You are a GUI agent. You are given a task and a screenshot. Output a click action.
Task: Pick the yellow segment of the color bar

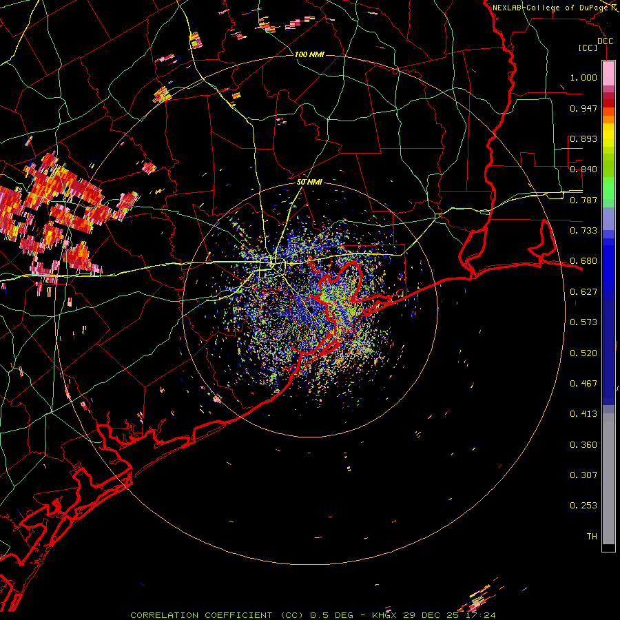click(x=608, y=135)
